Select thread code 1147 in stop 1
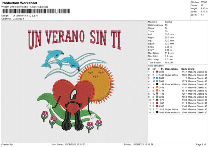Screen dimensions: 209x147 [184, 72]
